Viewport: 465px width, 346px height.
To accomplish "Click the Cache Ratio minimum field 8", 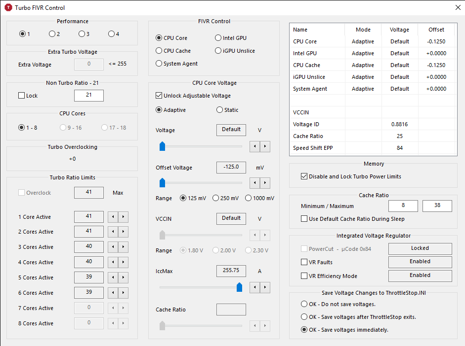I will pos(403,206).
